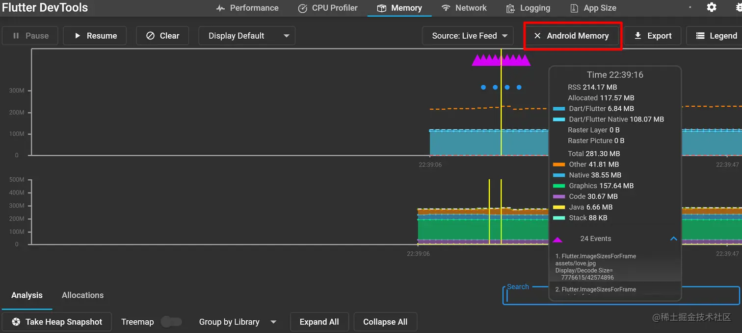Open the CPU Profiler tab
Viewport: 742px width, 333px height.
(328, 8)
